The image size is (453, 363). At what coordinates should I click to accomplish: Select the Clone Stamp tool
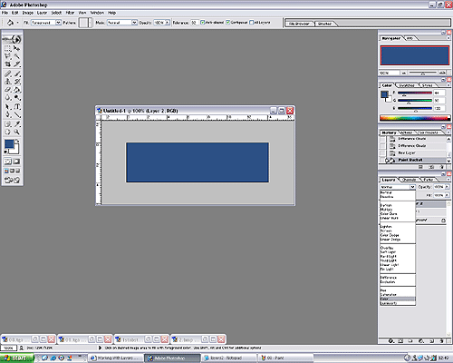pyautogui.click(x=8, y=82)
